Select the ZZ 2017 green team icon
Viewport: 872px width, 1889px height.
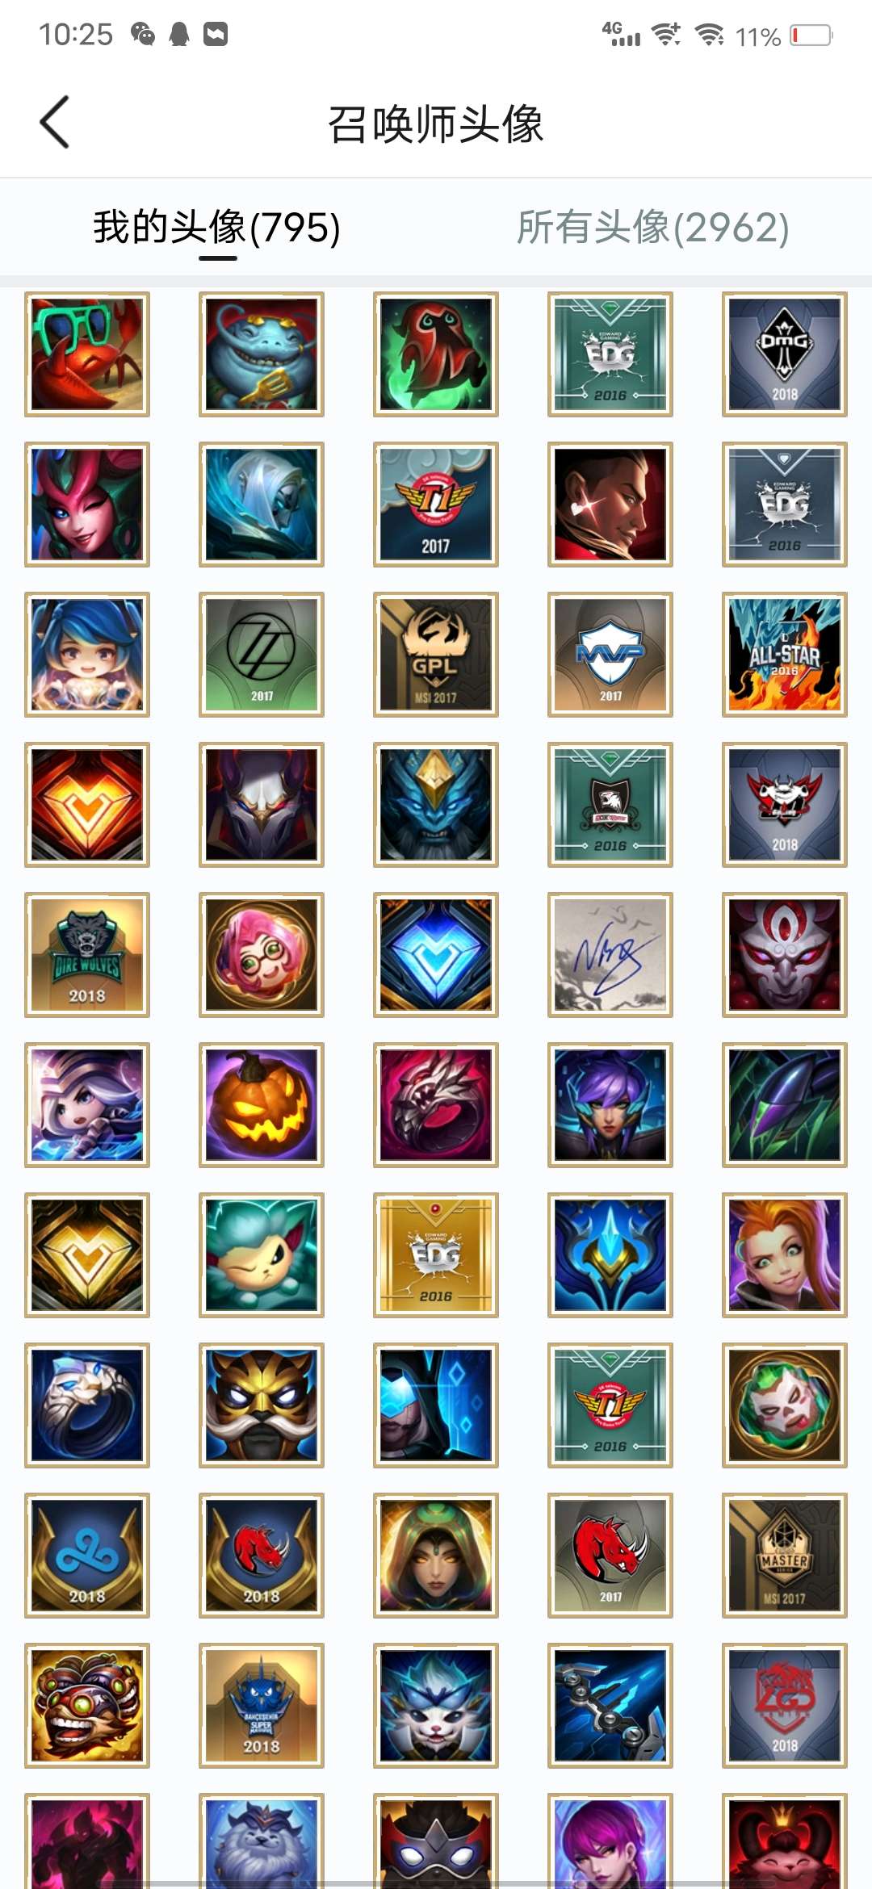262,655
